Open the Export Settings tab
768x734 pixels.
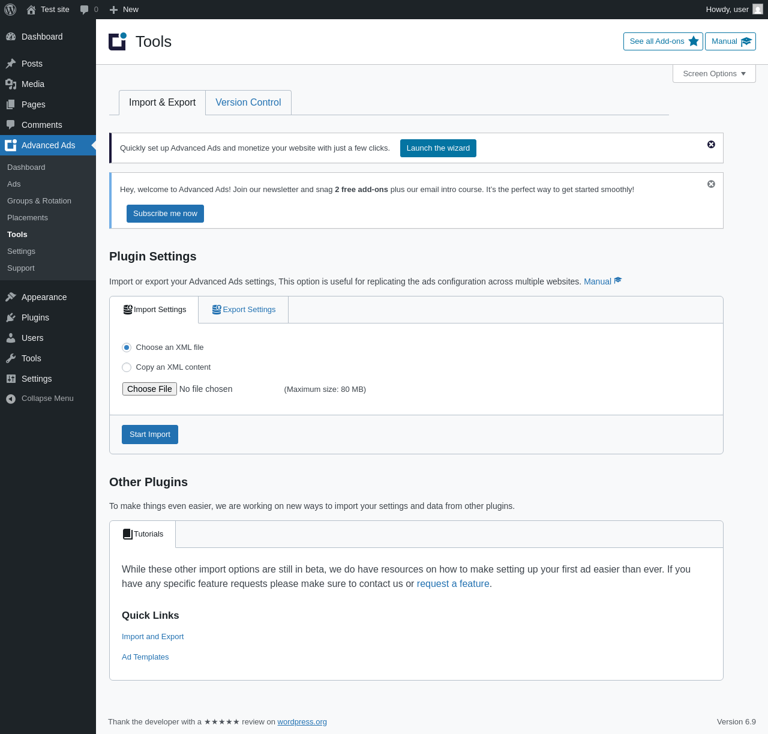pyautogui.click(x=244, y=310)
